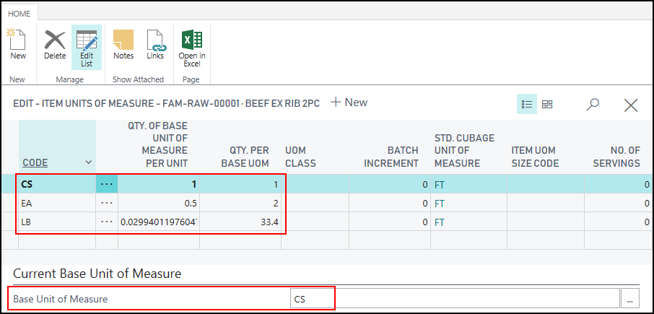
Task: Close the Item Units of Measure page
Action: click(630, 105)
